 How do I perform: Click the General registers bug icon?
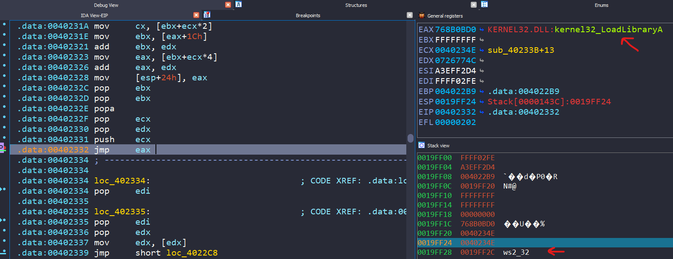pos(421,15)
